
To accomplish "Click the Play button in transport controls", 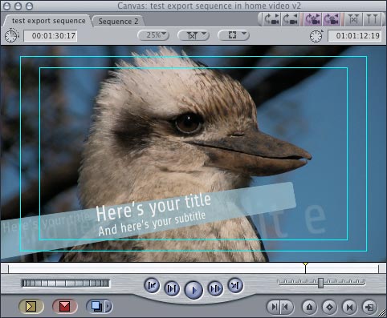I will pyautogui.click(x=193, y=290).
